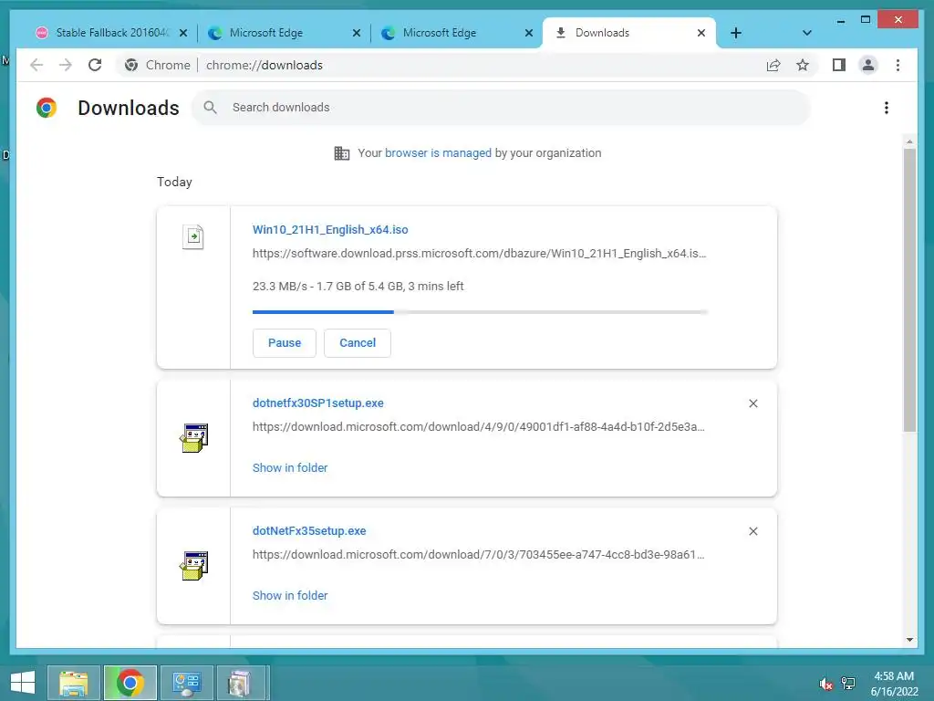Cancel the Win10 ISO download

358,343
